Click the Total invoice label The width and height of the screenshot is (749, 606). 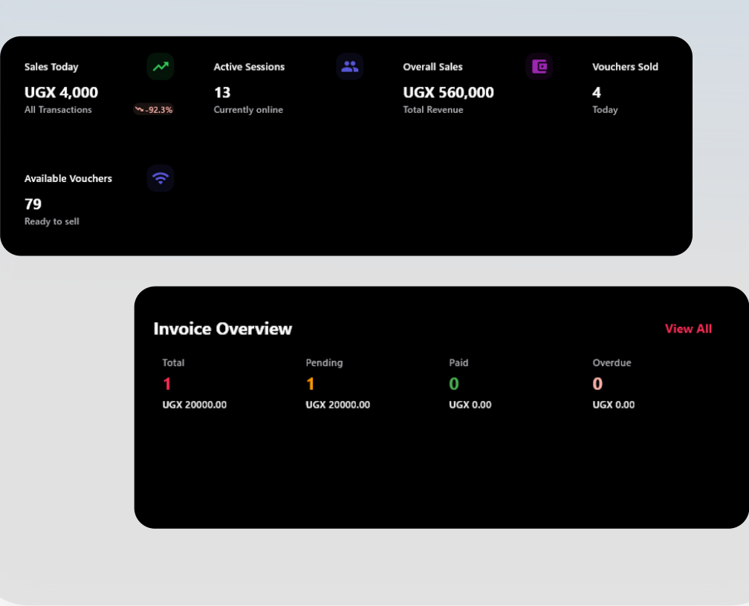[x=173, y=362]
